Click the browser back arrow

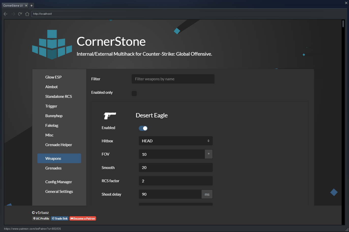(6, 14)
